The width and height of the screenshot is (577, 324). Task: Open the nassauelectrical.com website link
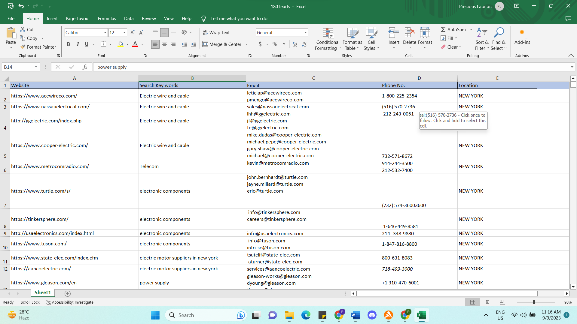point(50,106)
